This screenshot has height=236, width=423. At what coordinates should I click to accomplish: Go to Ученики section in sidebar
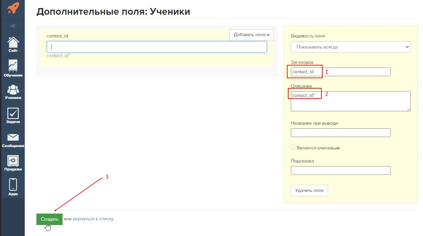tap(13, 92)
